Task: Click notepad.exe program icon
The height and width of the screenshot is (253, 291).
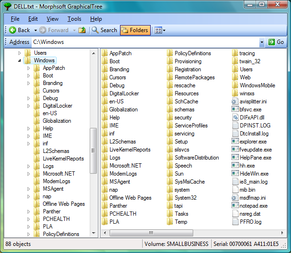Action: tap(235, 205)
